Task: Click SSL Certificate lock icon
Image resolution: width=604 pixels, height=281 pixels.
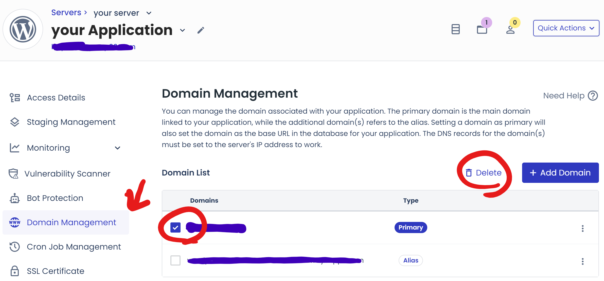Action: 15,271
